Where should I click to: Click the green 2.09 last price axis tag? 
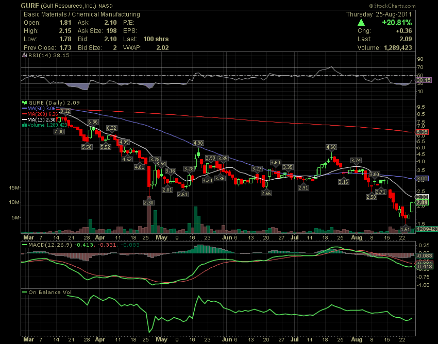[x=422, y=202]
